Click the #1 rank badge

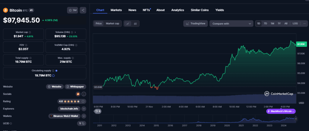(31, 10)
